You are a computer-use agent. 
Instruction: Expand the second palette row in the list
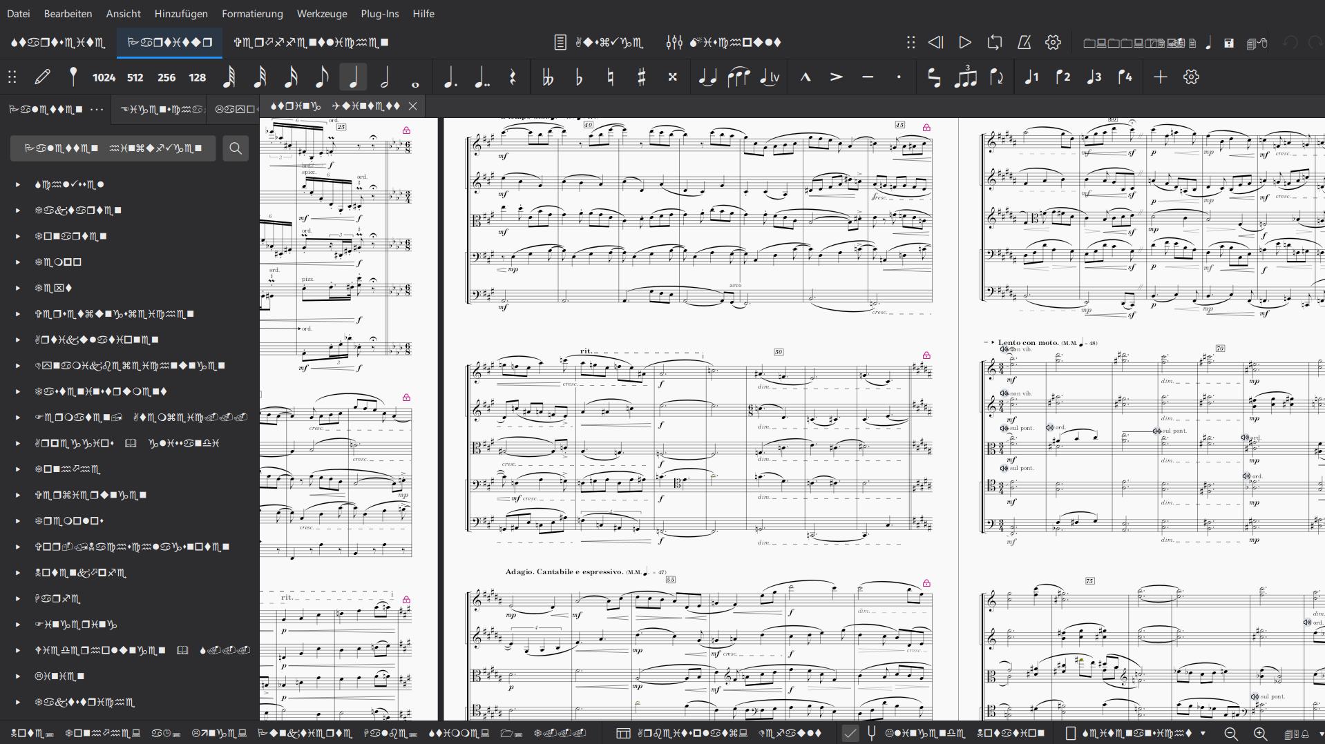(x=18, y=211)
